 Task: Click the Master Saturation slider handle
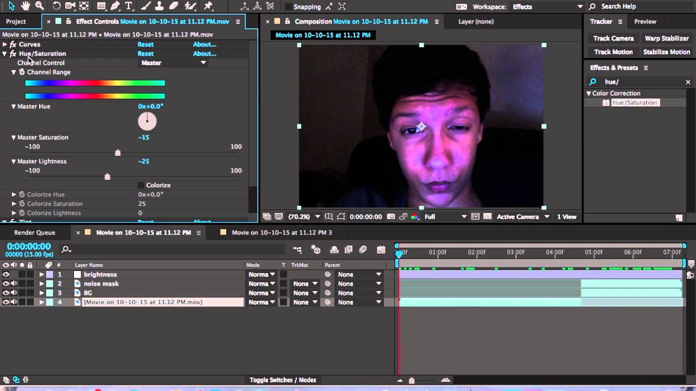118,153
